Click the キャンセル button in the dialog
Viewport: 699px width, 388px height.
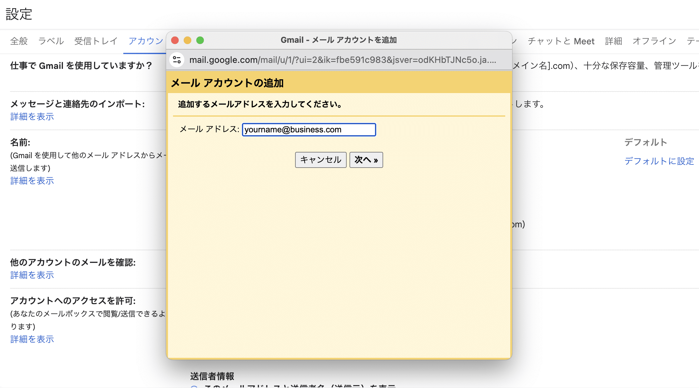click(320, 160)
